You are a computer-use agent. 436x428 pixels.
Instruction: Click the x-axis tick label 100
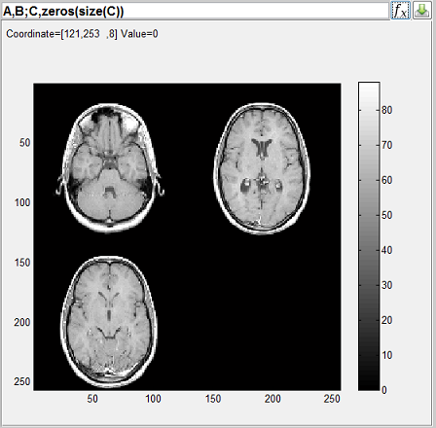(x=153, y=399)
